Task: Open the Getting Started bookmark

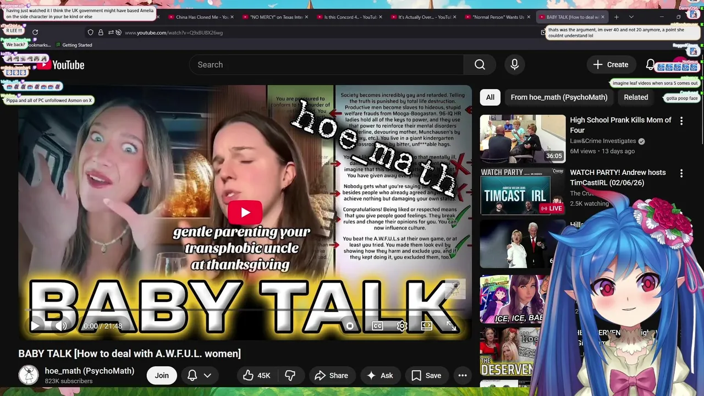Action: point(74,45)
